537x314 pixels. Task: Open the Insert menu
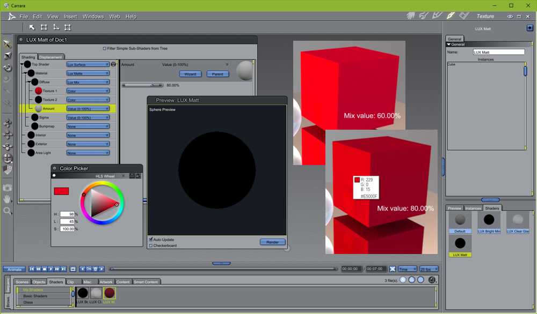70,17
